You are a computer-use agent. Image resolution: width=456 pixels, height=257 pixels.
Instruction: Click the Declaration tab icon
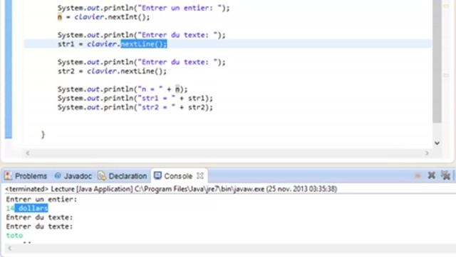pyautogui.click(x=101, y=176)
